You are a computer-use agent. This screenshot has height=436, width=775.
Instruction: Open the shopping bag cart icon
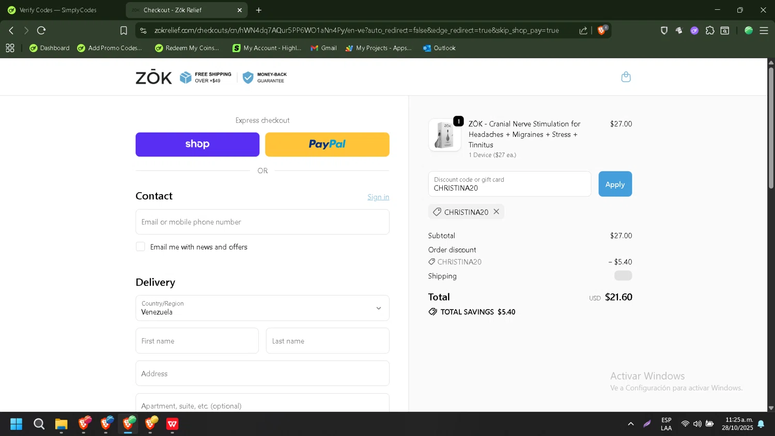(x=626, y=77)
